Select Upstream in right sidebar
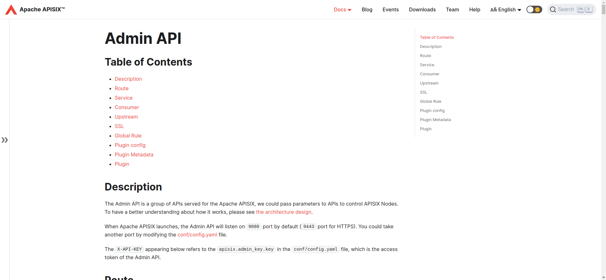The width and height of the screenshot is (606, 280). point(429,83)
